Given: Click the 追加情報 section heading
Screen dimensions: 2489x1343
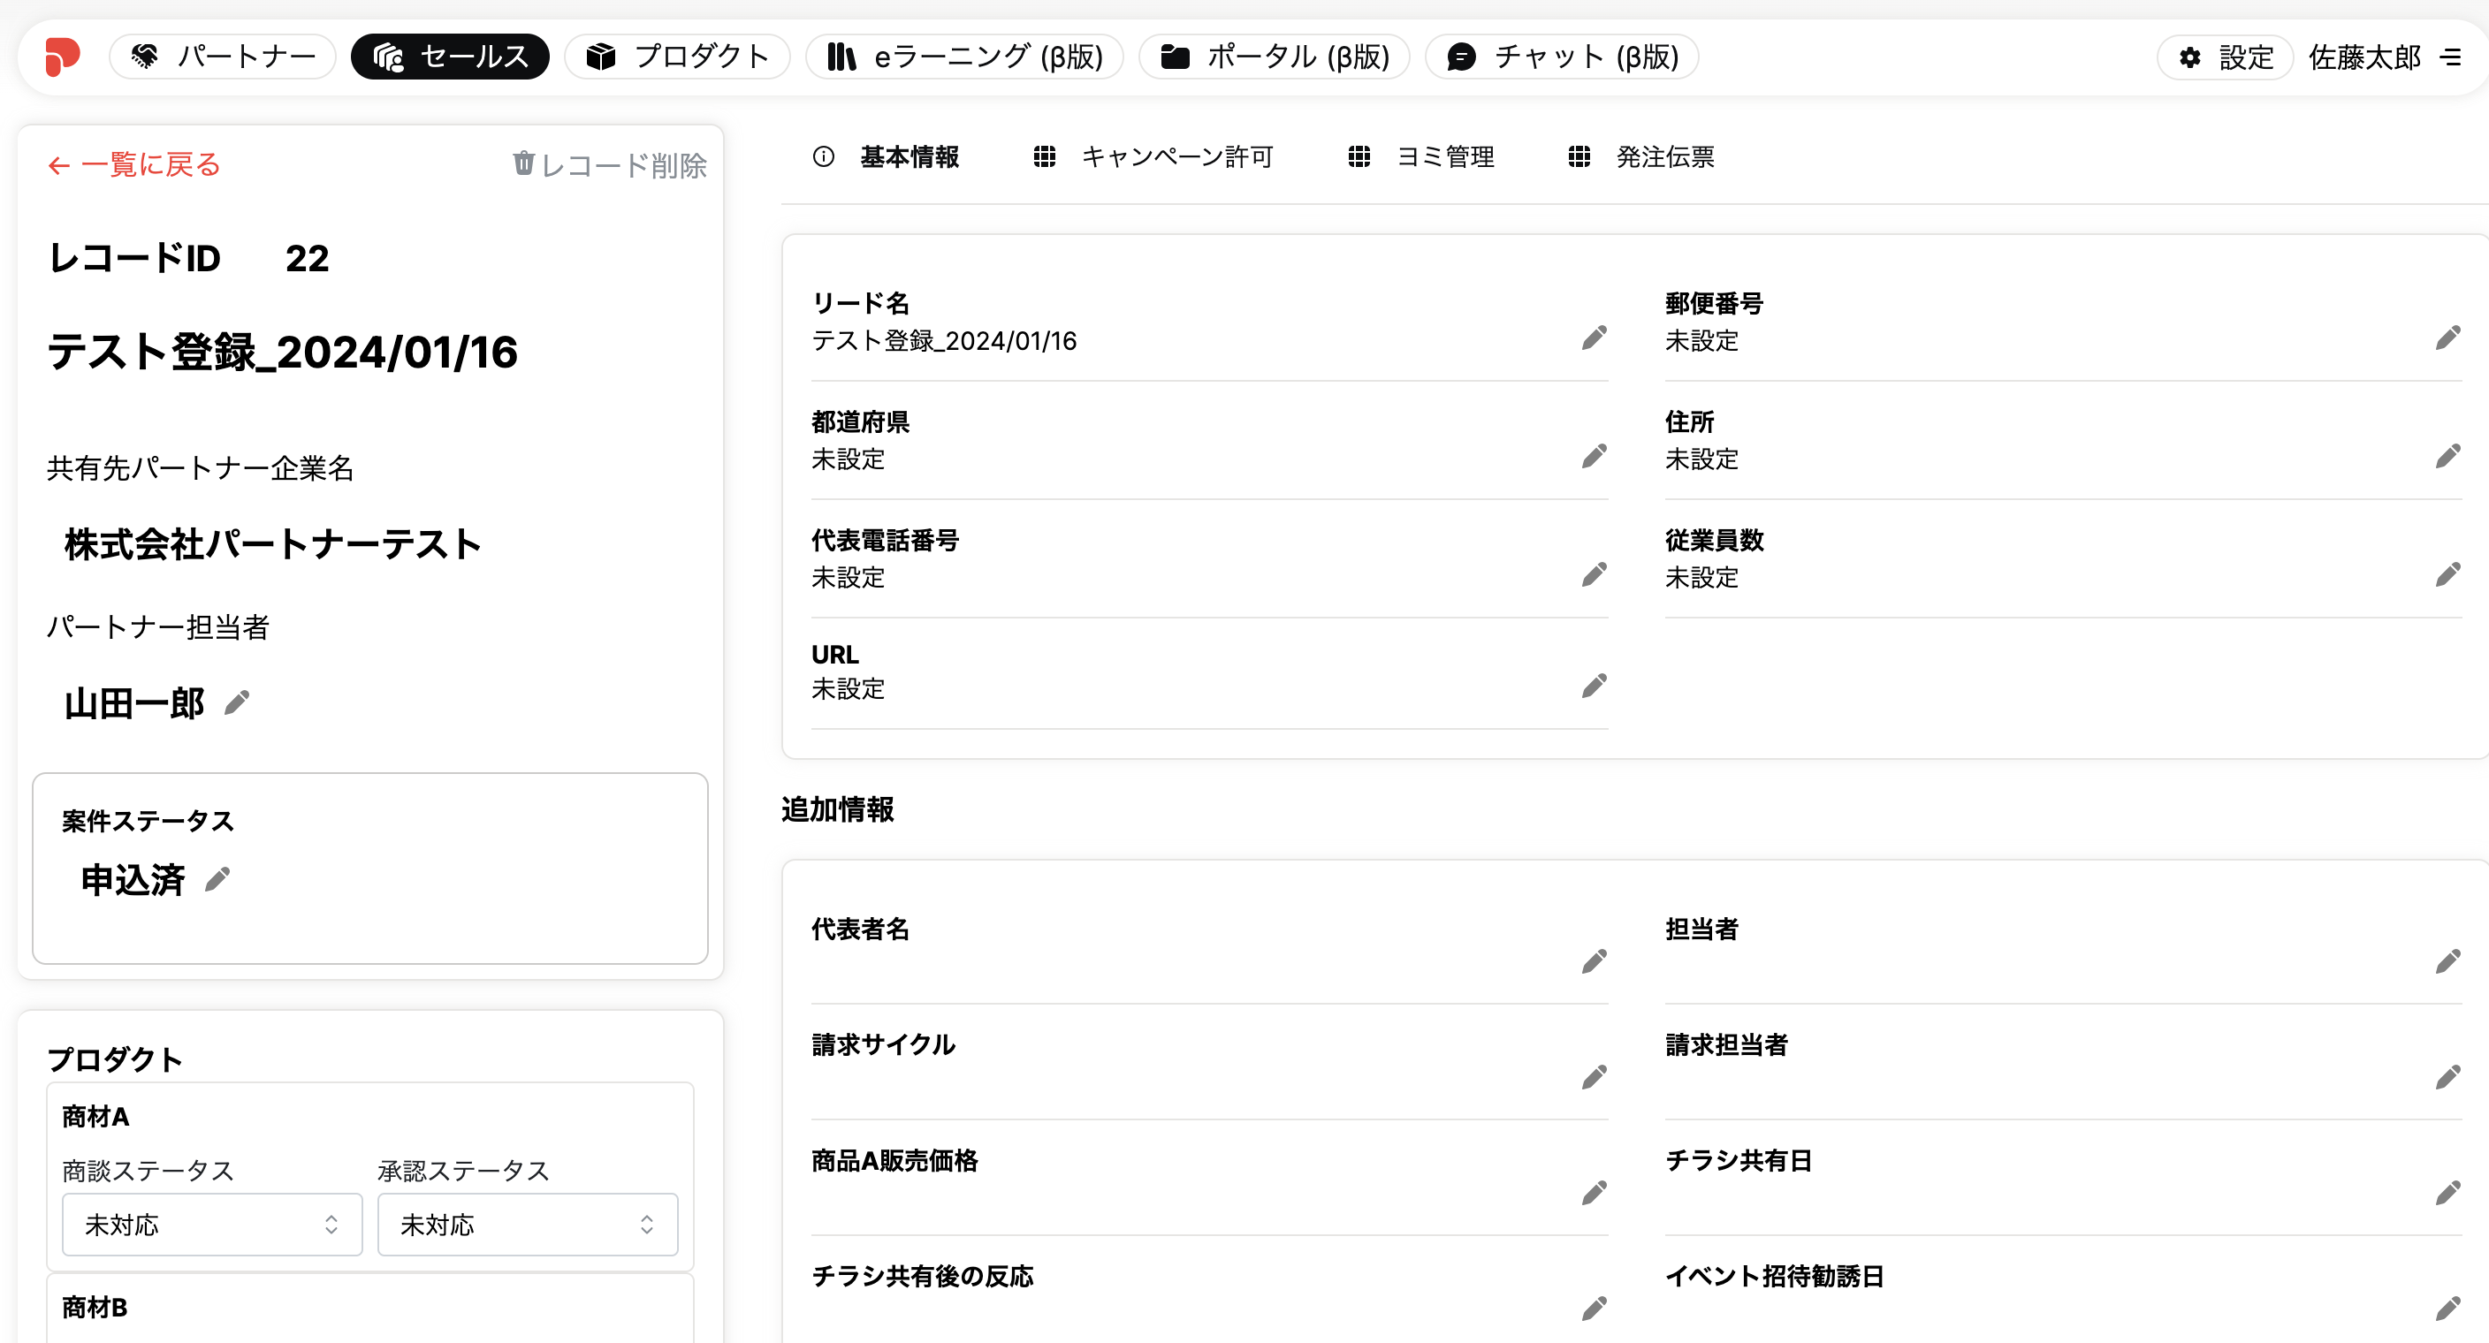Looking at the screenshot, I should pyautogui.click(x=838, y=809).
